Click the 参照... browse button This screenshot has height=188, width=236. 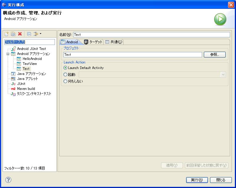point(215,55)
